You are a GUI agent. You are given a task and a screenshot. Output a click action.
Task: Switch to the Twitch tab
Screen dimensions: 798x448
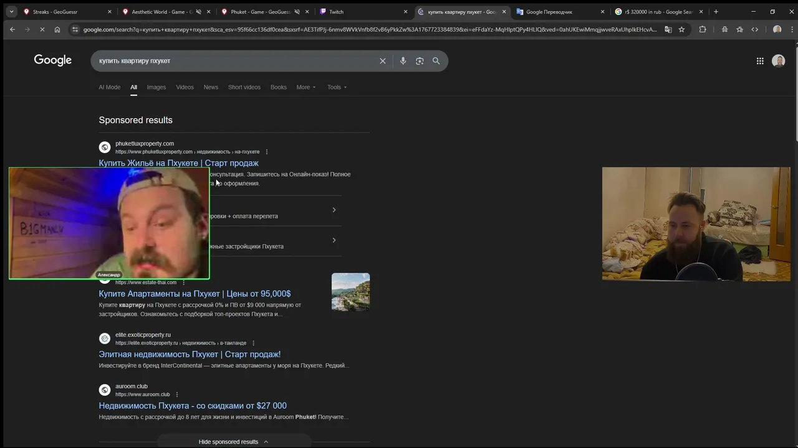coord(363,12)
